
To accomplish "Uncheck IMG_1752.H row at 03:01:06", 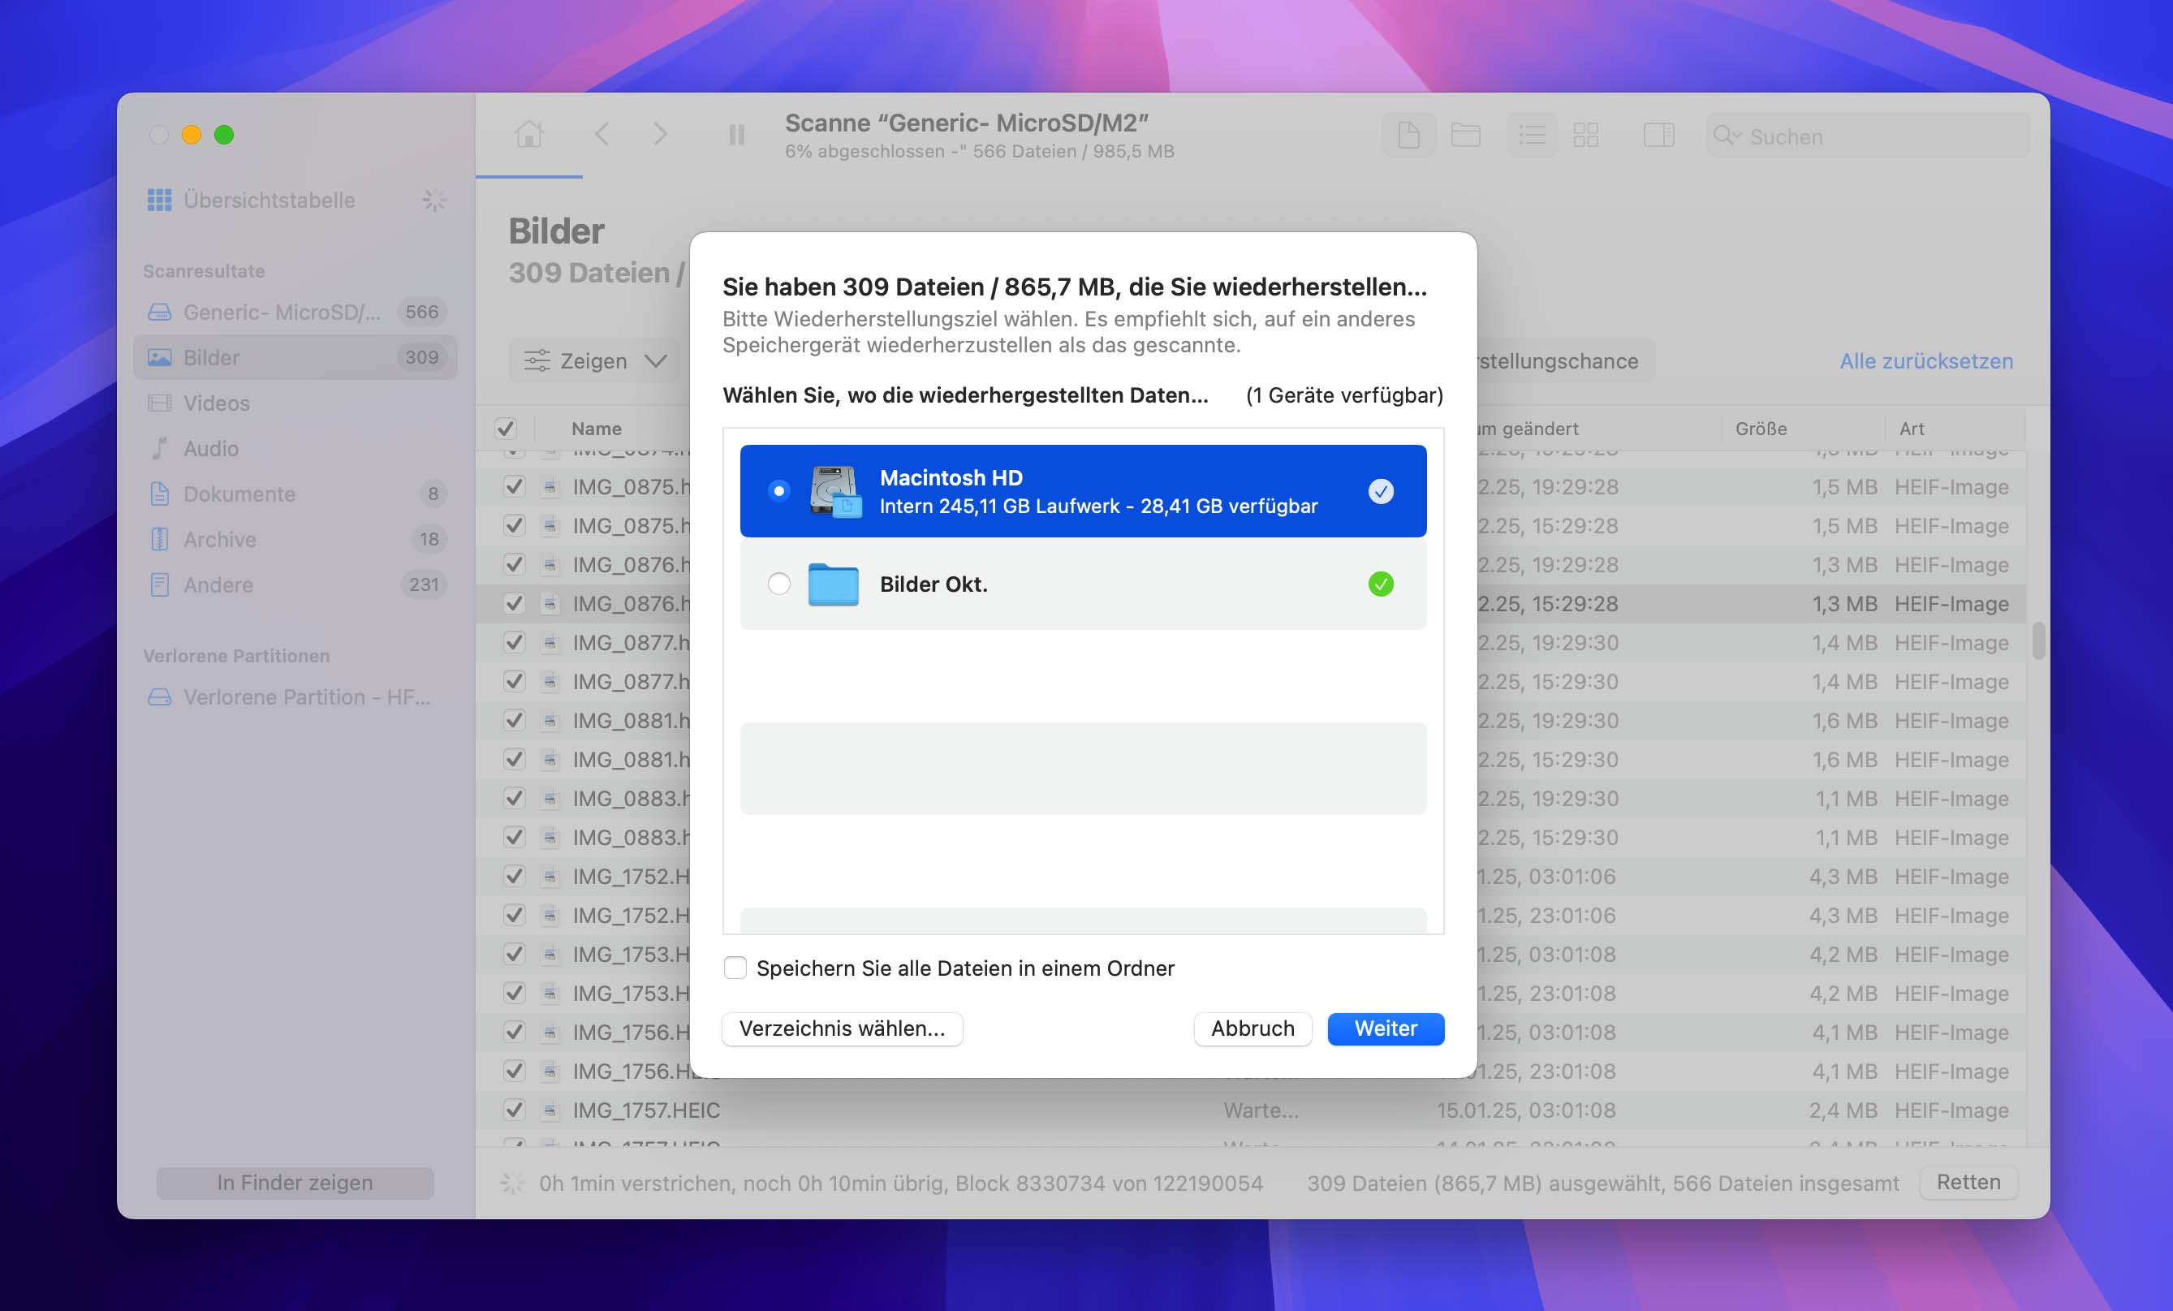I will pos(513,876).
